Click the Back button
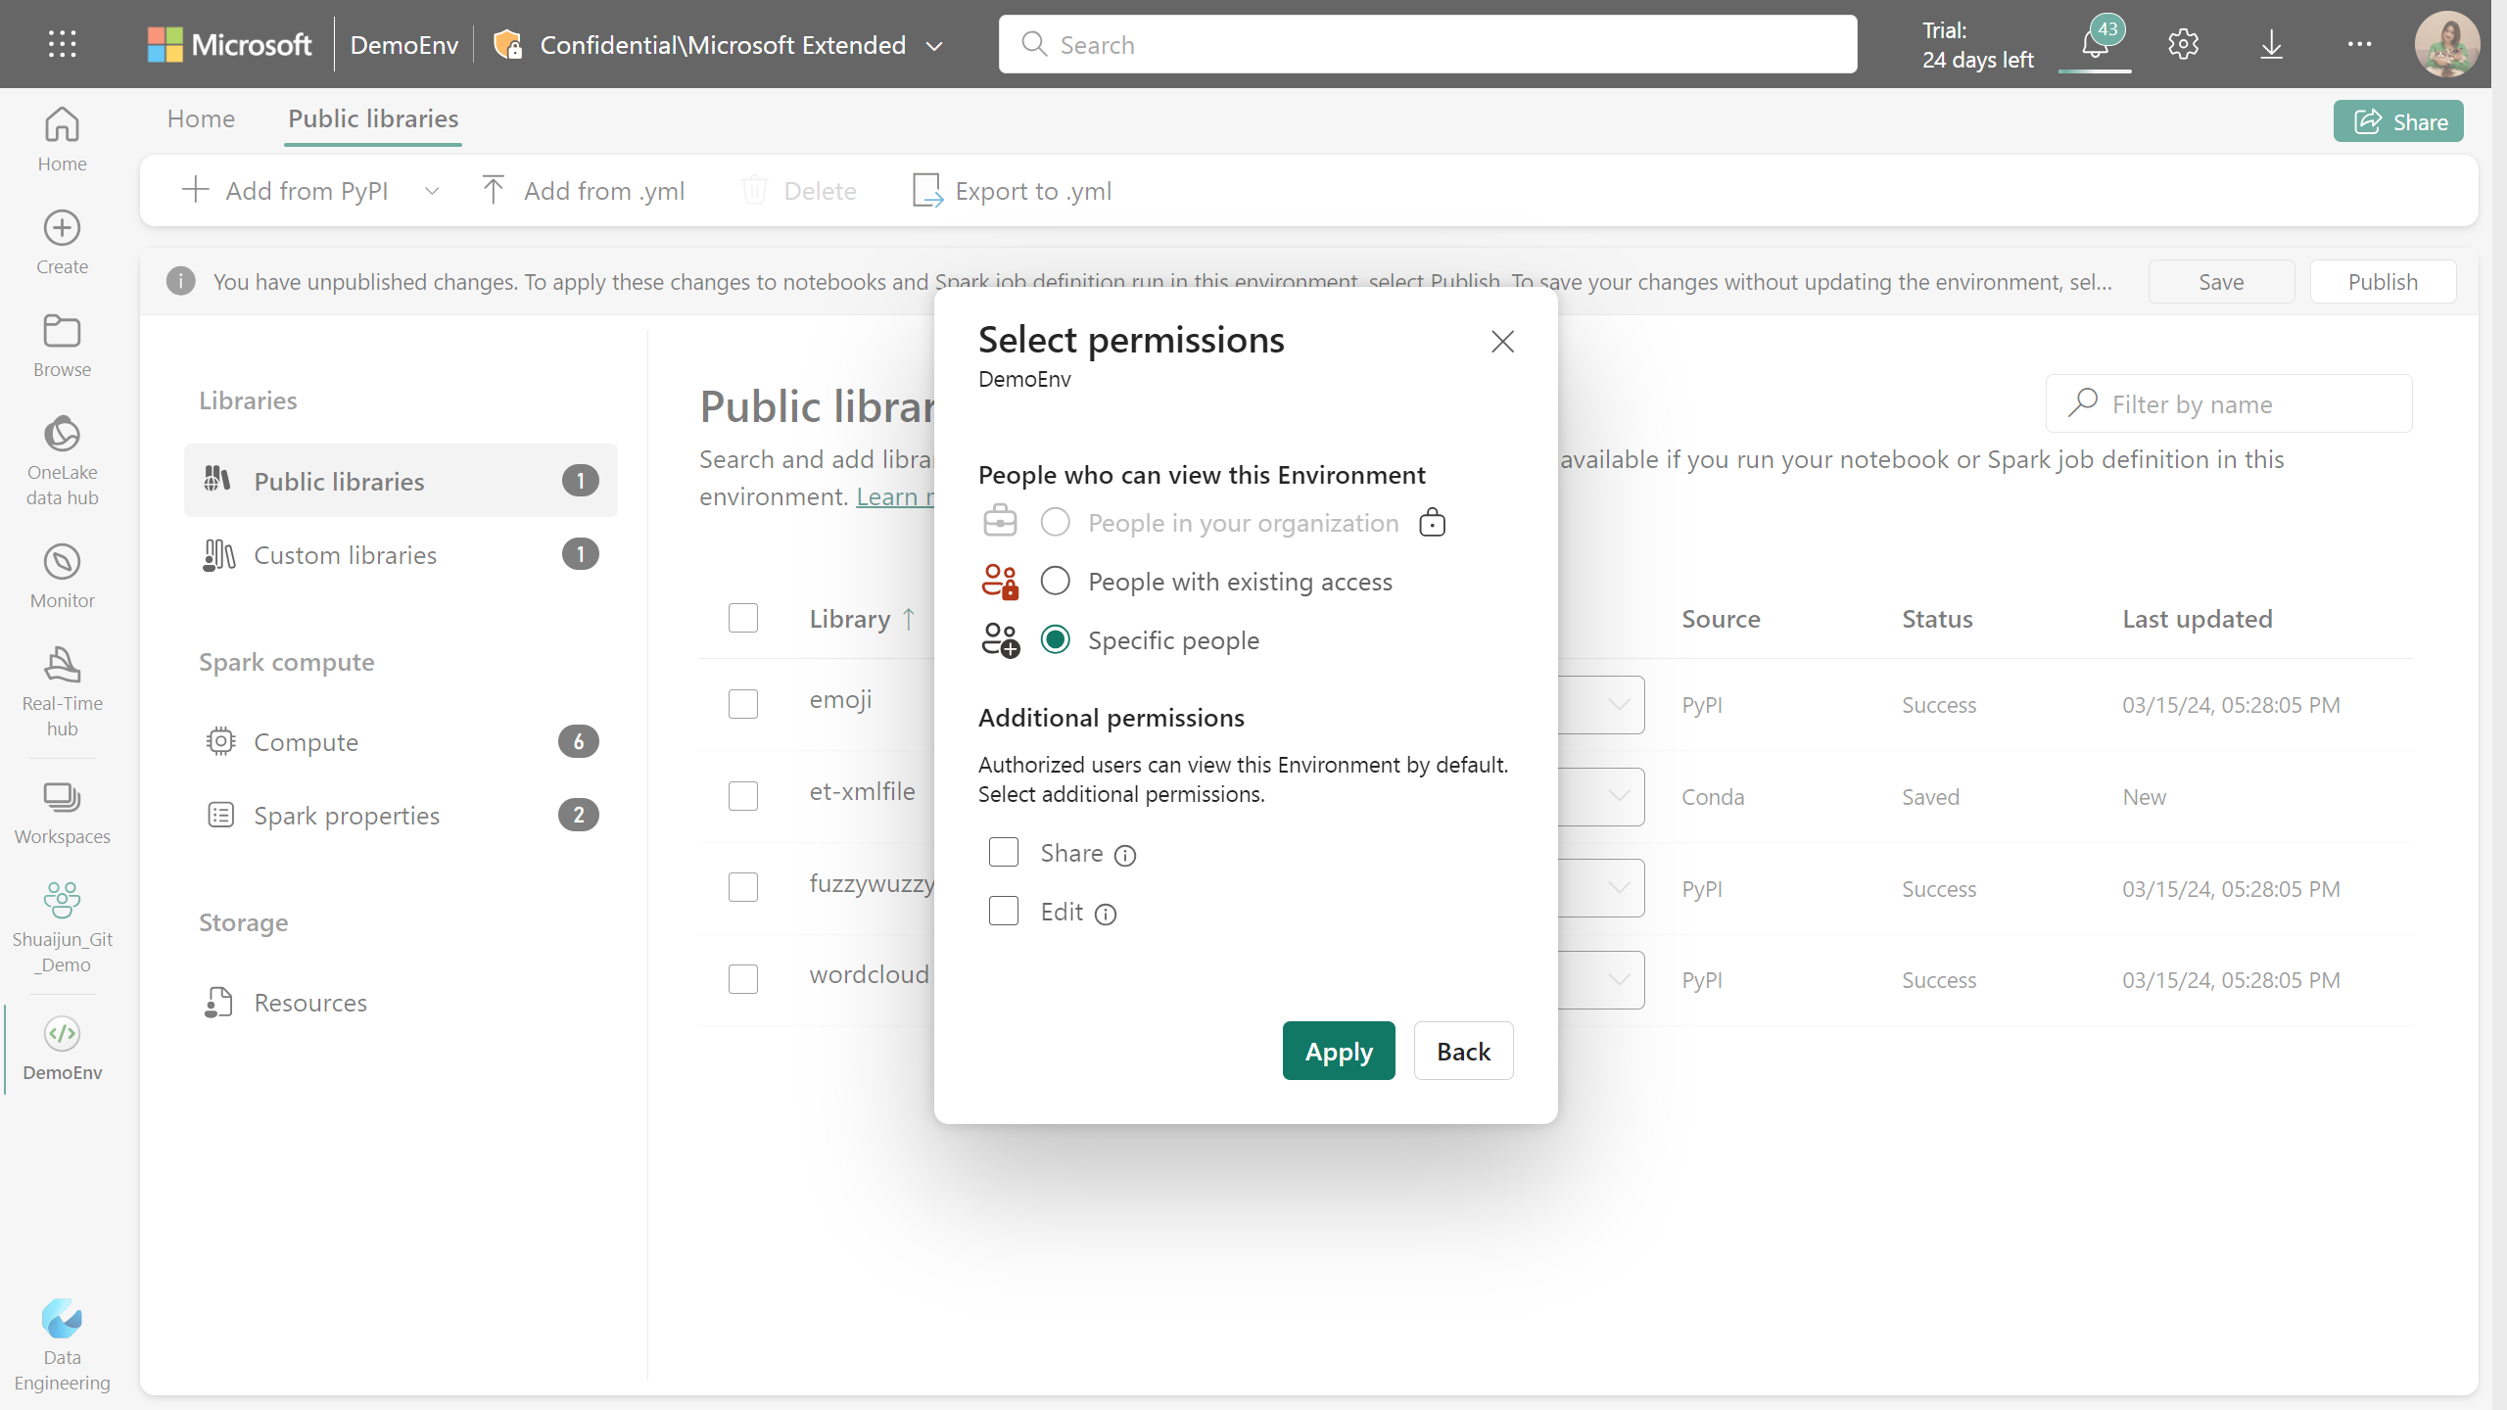This screenshot has width=2507, height=1410. [x=1462, y=1051]
